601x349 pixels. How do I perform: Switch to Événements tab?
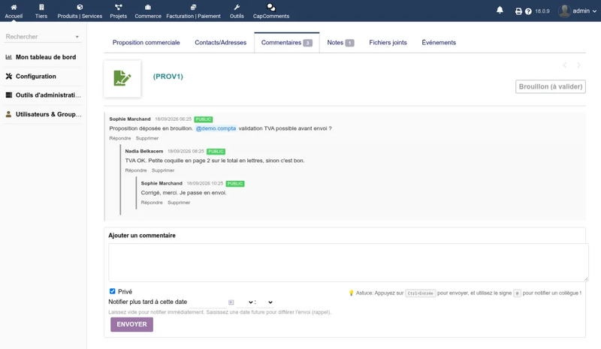(439, 43)
